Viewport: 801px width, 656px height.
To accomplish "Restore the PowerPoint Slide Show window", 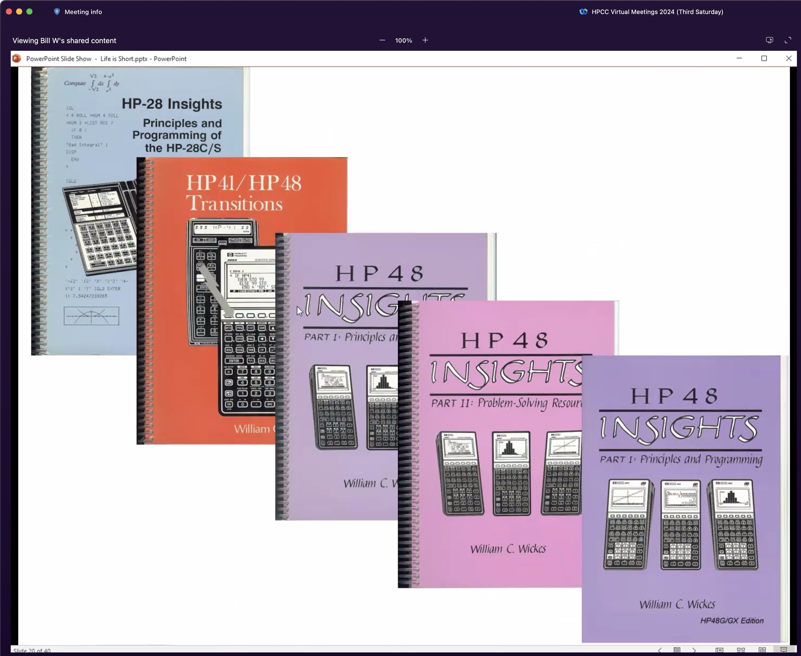I will pyautogui.click(x=764, y=58).
